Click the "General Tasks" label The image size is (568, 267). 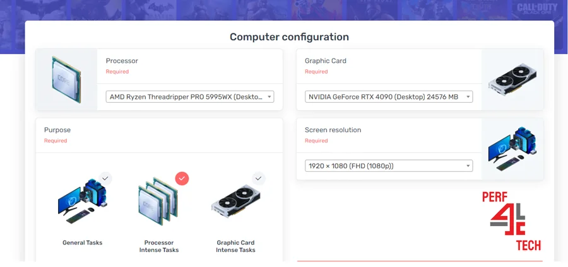pyautogui.click(x=82, y=243)
